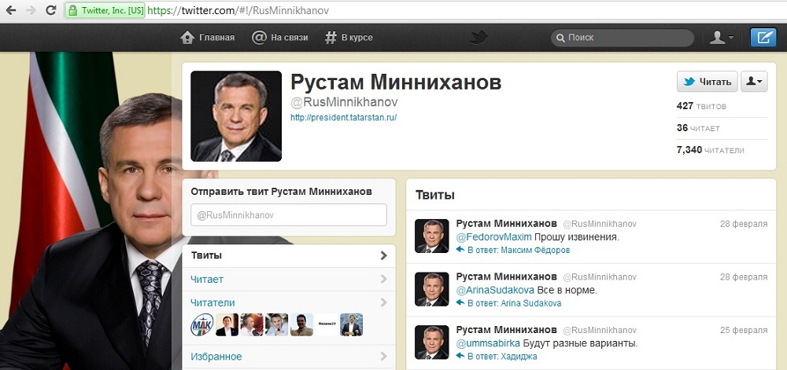Open the last follower avatar thumbnail
Screen dimensions: 787x370
coord(351,324)
